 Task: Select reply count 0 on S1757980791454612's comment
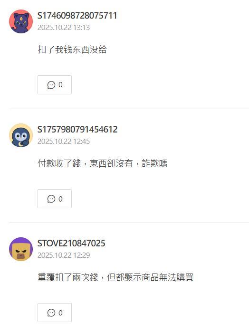[x=60, y=199]
